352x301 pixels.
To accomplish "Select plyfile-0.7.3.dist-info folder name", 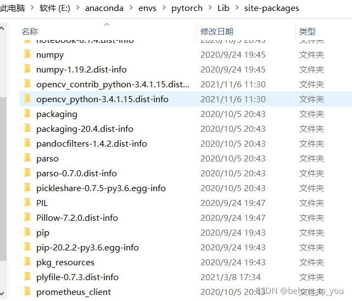I will [x=77, y=277].
